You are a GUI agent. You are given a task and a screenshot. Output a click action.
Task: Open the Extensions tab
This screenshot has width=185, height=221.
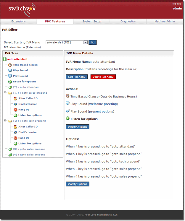18,22
